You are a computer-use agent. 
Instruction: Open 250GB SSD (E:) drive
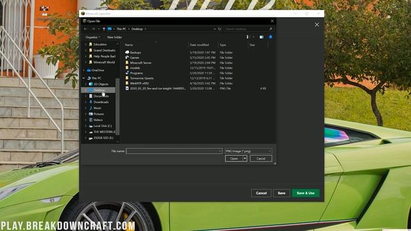point(103,138)
